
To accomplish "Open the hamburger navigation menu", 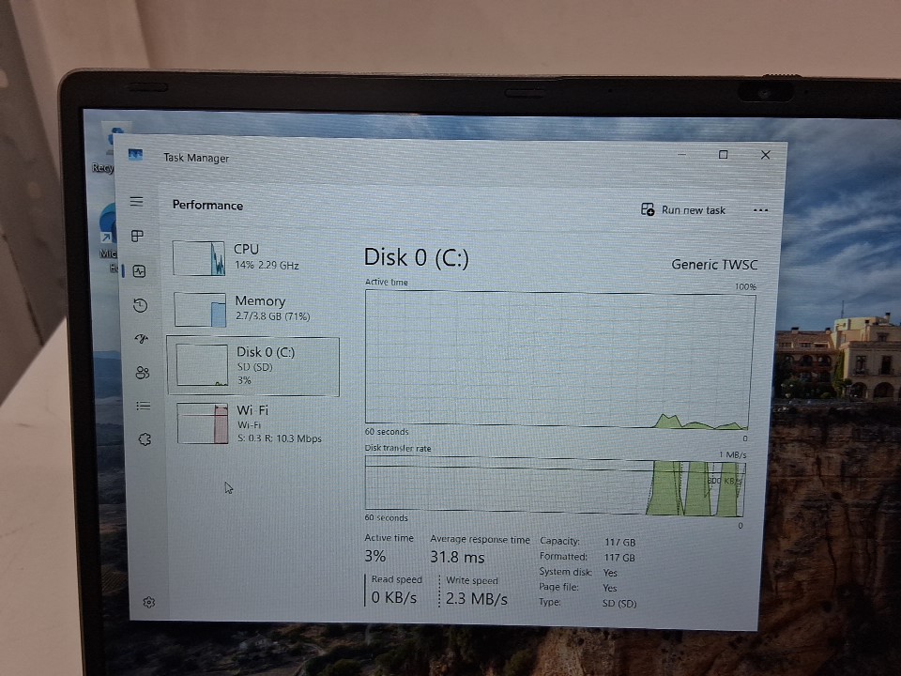I will (x=137, y=202).
